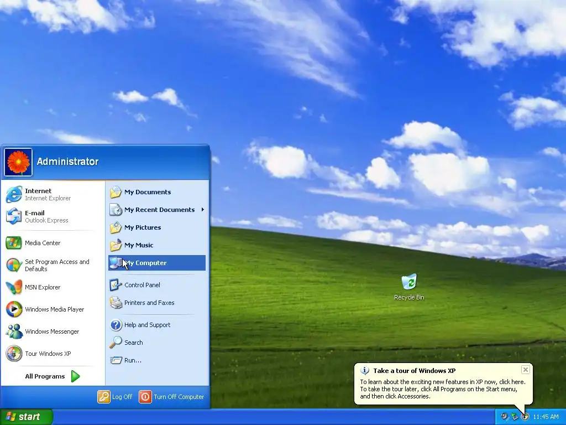Launch Outlook Express E-mail icon
This screenshot has height=425, width=566.
tap(14, 216)
